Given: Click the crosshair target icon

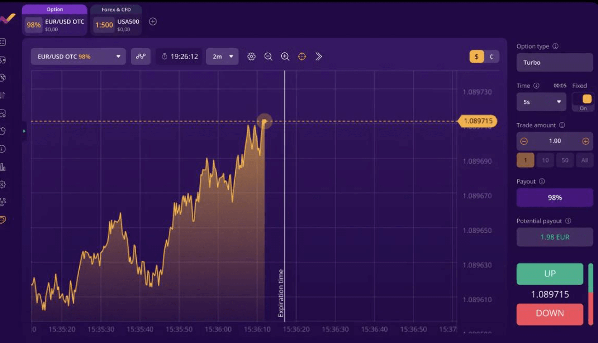Looking at the screenshot, I should click(302, 57).
